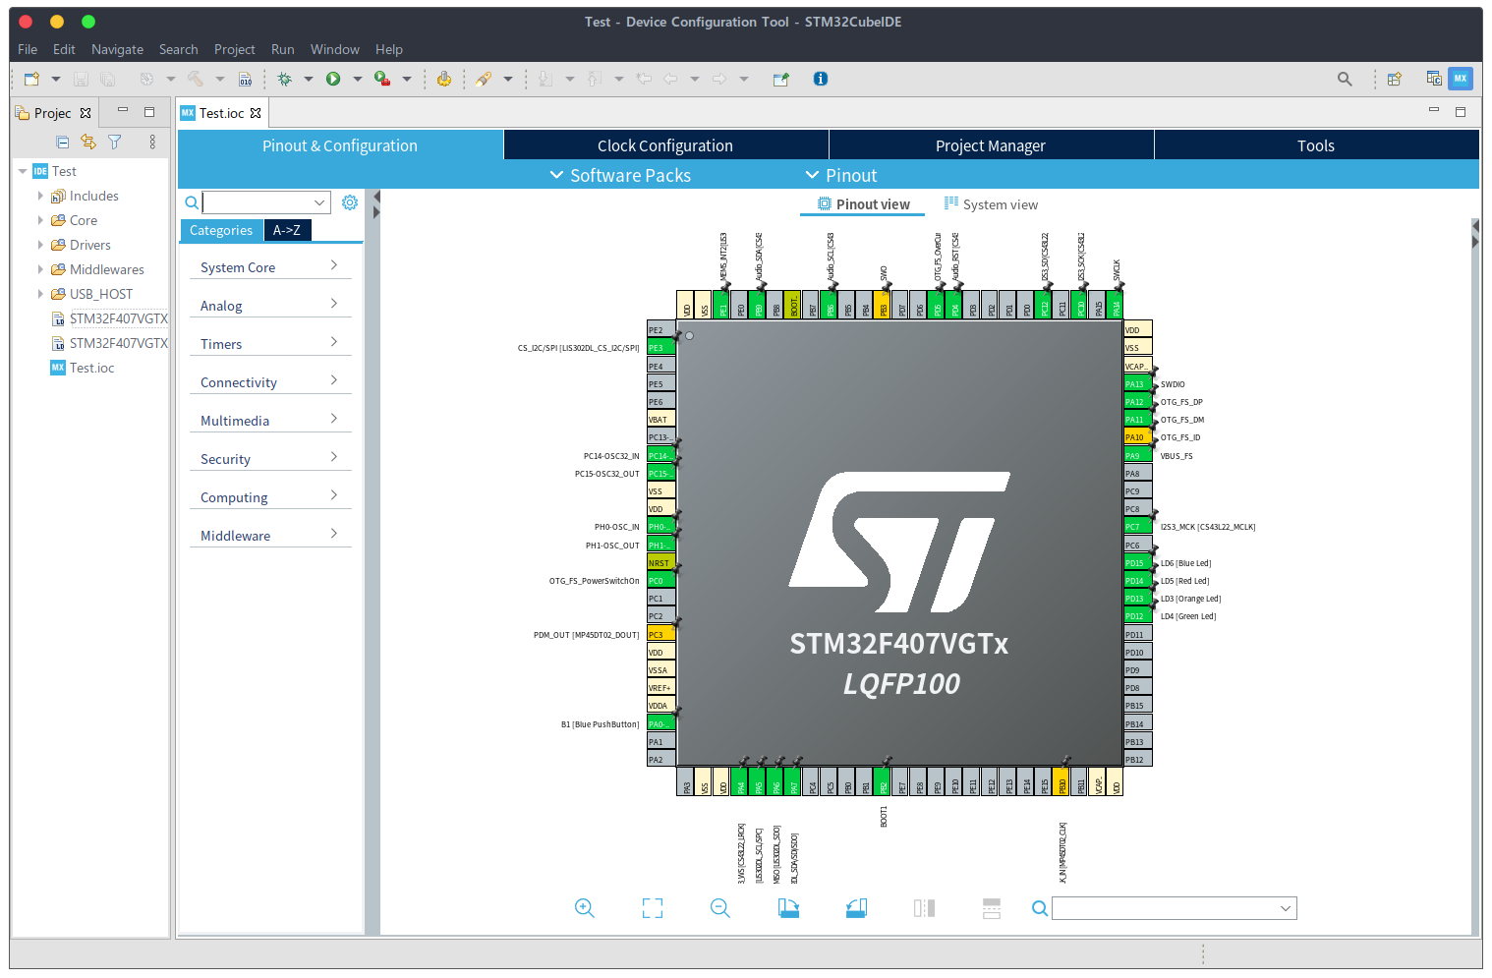Switch to Clock Configuration tab
1492x978 pixels.
pyautogui.click(x=665, y=145)
